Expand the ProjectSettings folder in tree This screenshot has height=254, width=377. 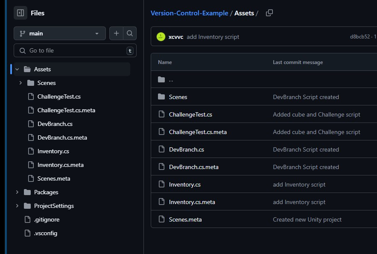17,206
